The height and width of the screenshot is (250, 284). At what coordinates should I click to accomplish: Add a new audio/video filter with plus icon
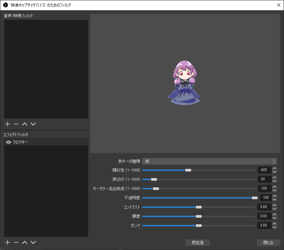(x=8, y=124)
